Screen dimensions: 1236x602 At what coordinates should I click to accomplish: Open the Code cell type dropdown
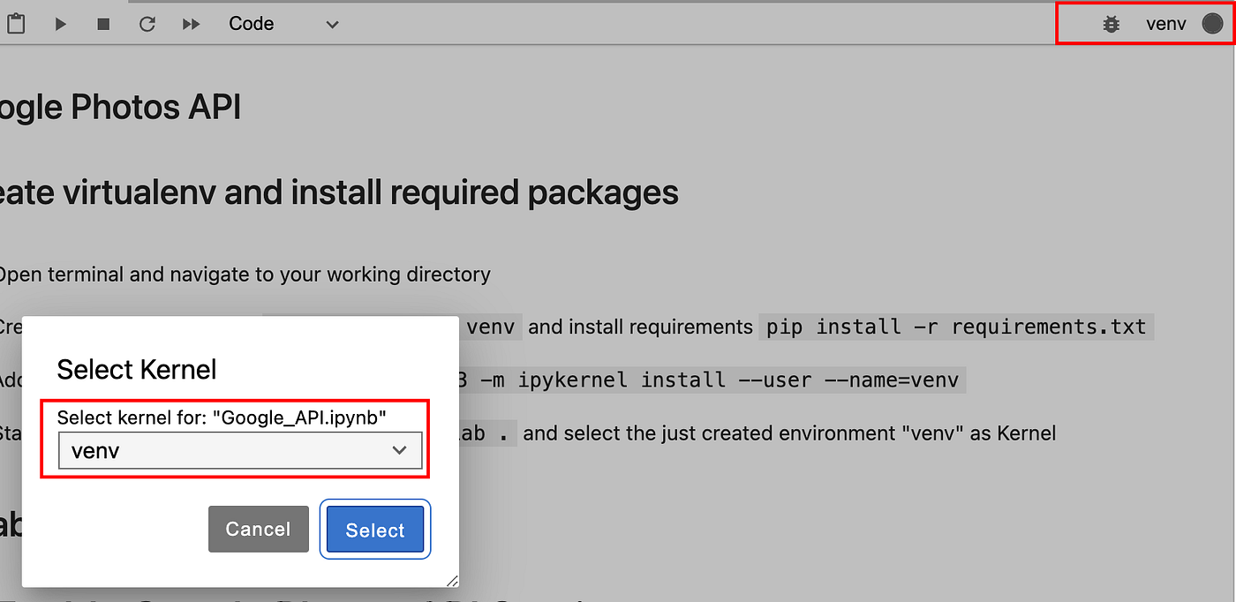click(x=283, y=24)
